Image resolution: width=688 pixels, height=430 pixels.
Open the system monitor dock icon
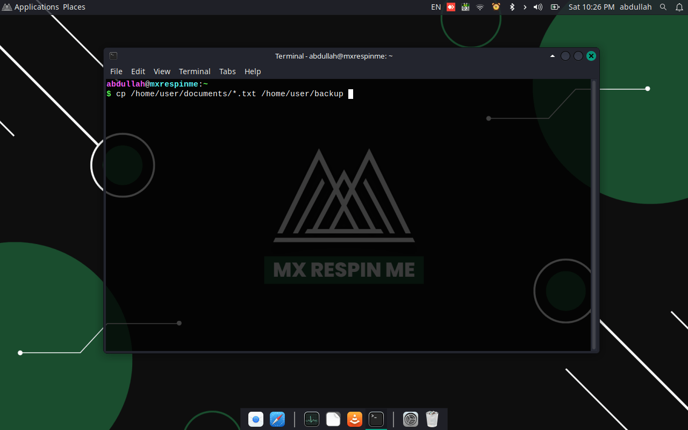pyautogui.click(x=312, y=419)
